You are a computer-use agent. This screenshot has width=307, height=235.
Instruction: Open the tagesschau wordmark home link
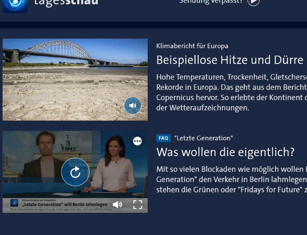[66, 3]
